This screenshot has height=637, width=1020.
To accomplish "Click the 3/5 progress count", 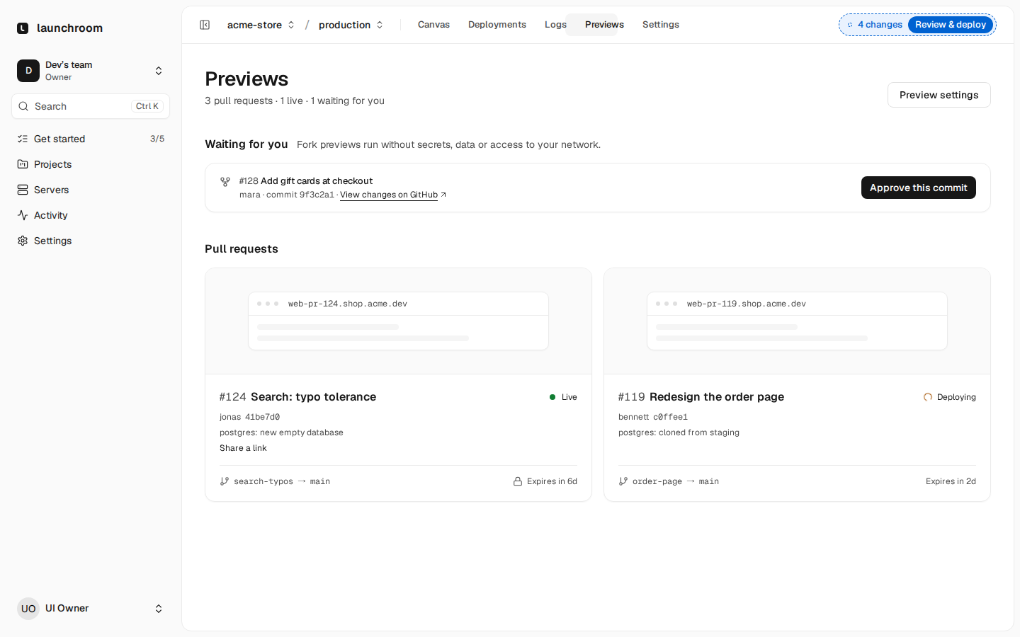I will tap(157, 139).
